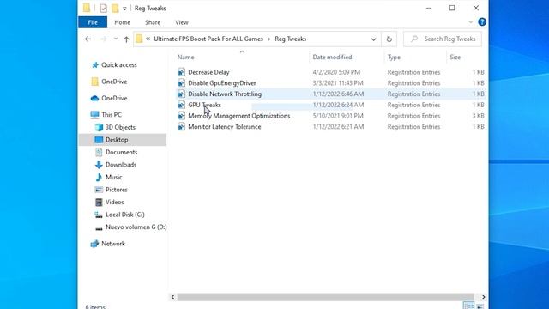The height and width of the screenshot is (309, 549).
Task: Customize Quick Access Toolbar dropdown arrow
Action: [124, 9]
